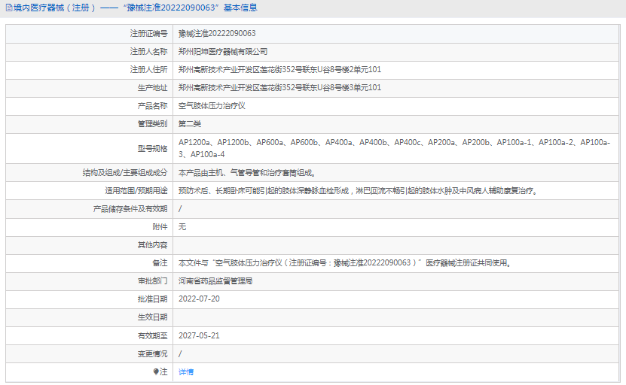Screen dimensions: 626x385
Task: Click the 管理类别 label
Action: [x=152, y=124]
